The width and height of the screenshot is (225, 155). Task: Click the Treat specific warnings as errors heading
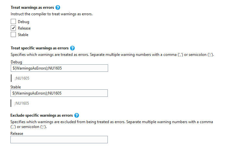pyautogui.click(x=40, y=48)
